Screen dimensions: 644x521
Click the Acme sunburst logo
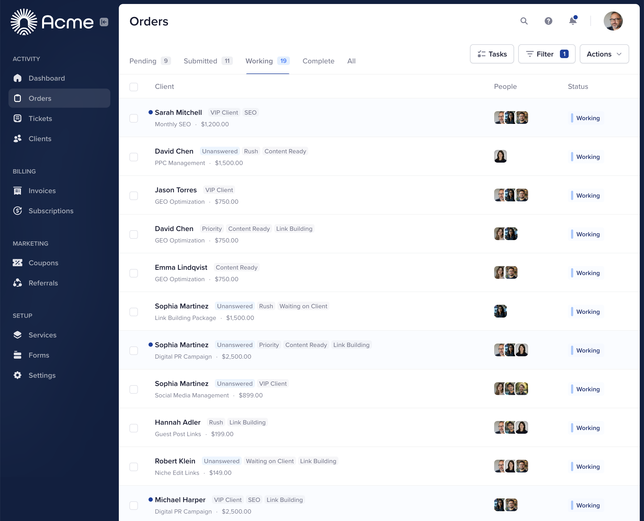24,22
